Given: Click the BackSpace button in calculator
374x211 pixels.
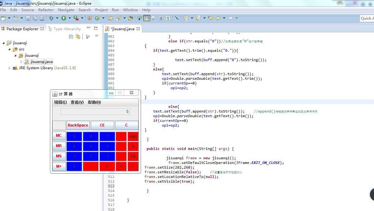Looking at the screenshot, I should (x=78, y=125).
